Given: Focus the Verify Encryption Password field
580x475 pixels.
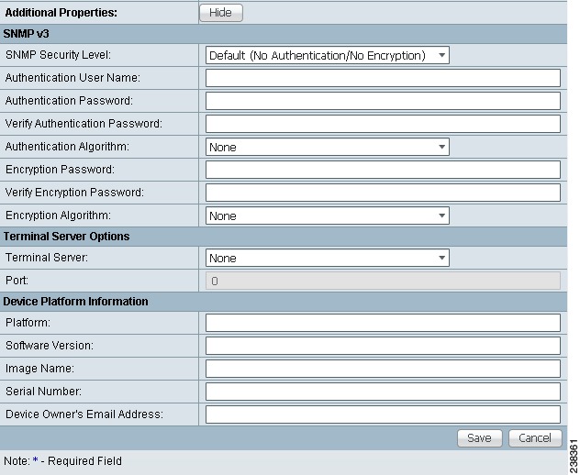Looking at the screenshot, I should point(383,193).
